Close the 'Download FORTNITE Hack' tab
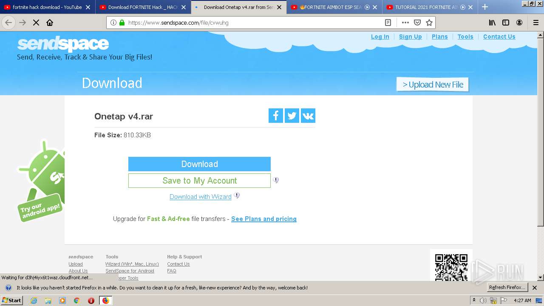Viewport: 544px width, 306px height. click(184, 7)
